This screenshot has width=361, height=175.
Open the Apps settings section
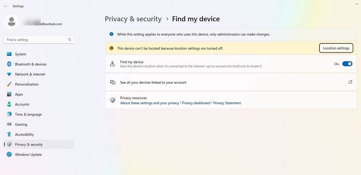(19, 94)
